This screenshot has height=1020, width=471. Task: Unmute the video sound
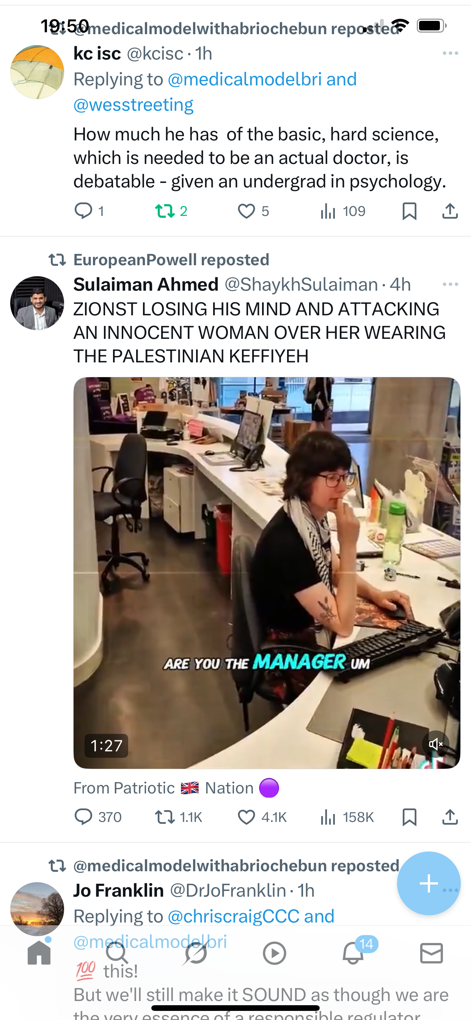pyautogui.click(x=435, y=744)
